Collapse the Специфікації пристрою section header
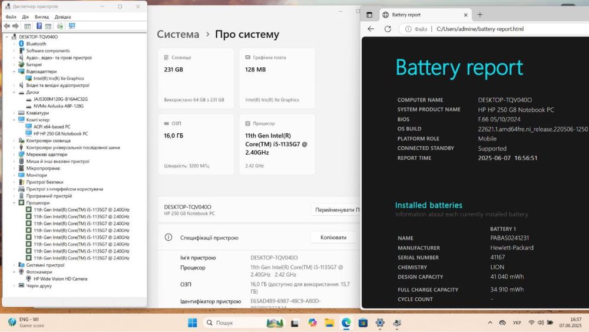The height and width of the screenshot is (332, 589). pos(259,238)
